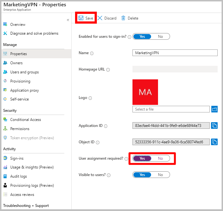Click the Object ID value field
This screenshot has width=223, height=211.
[171, 142]
